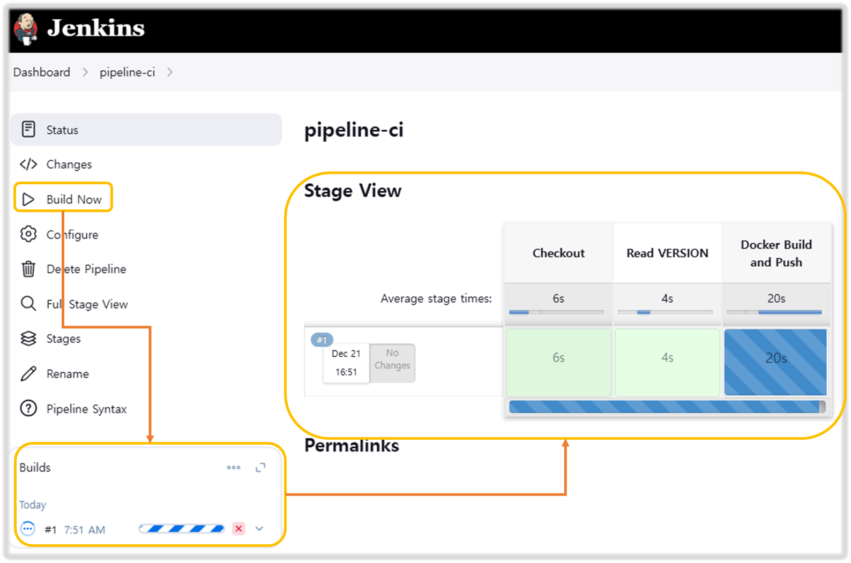The width and height of the screenshot is (851, 563).
Task: Expand chevron after pipeline-ci breadcrumb
Action: click(x=170, y=72)
